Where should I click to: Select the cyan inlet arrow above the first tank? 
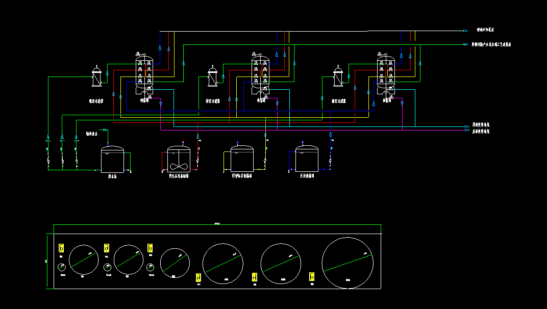coord(106,131)
